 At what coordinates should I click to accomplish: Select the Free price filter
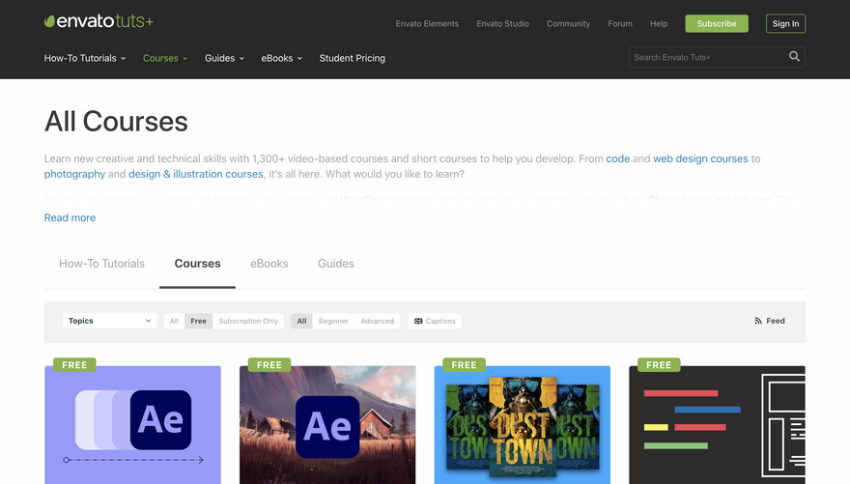pos(198,321)
